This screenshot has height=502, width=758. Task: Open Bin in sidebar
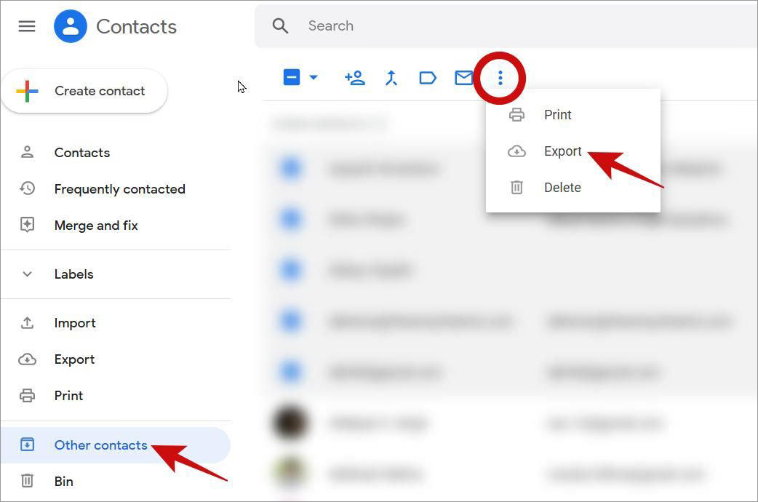115,482
